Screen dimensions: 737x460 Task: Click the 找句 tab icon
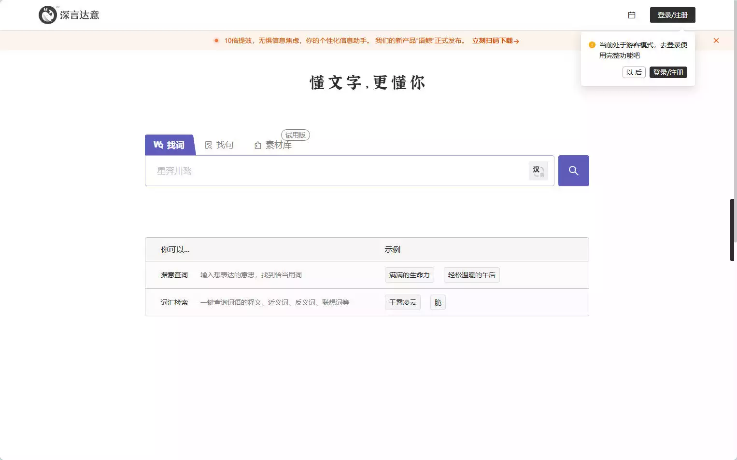(208, 145)
